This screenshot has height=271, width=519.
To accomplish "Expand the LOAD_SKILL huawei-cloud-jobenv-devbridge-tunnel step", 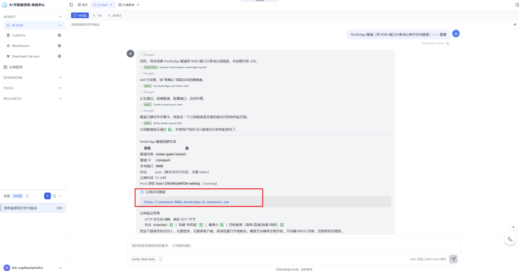I will tap(173, 67).
